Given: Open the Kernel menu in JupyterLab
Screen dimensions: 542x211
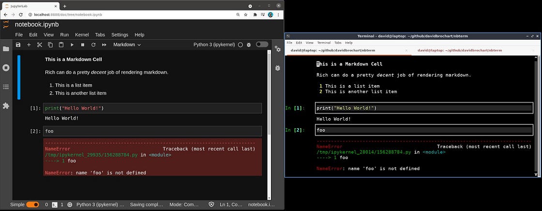Looking at the screenshot, I should coord(82,35).
